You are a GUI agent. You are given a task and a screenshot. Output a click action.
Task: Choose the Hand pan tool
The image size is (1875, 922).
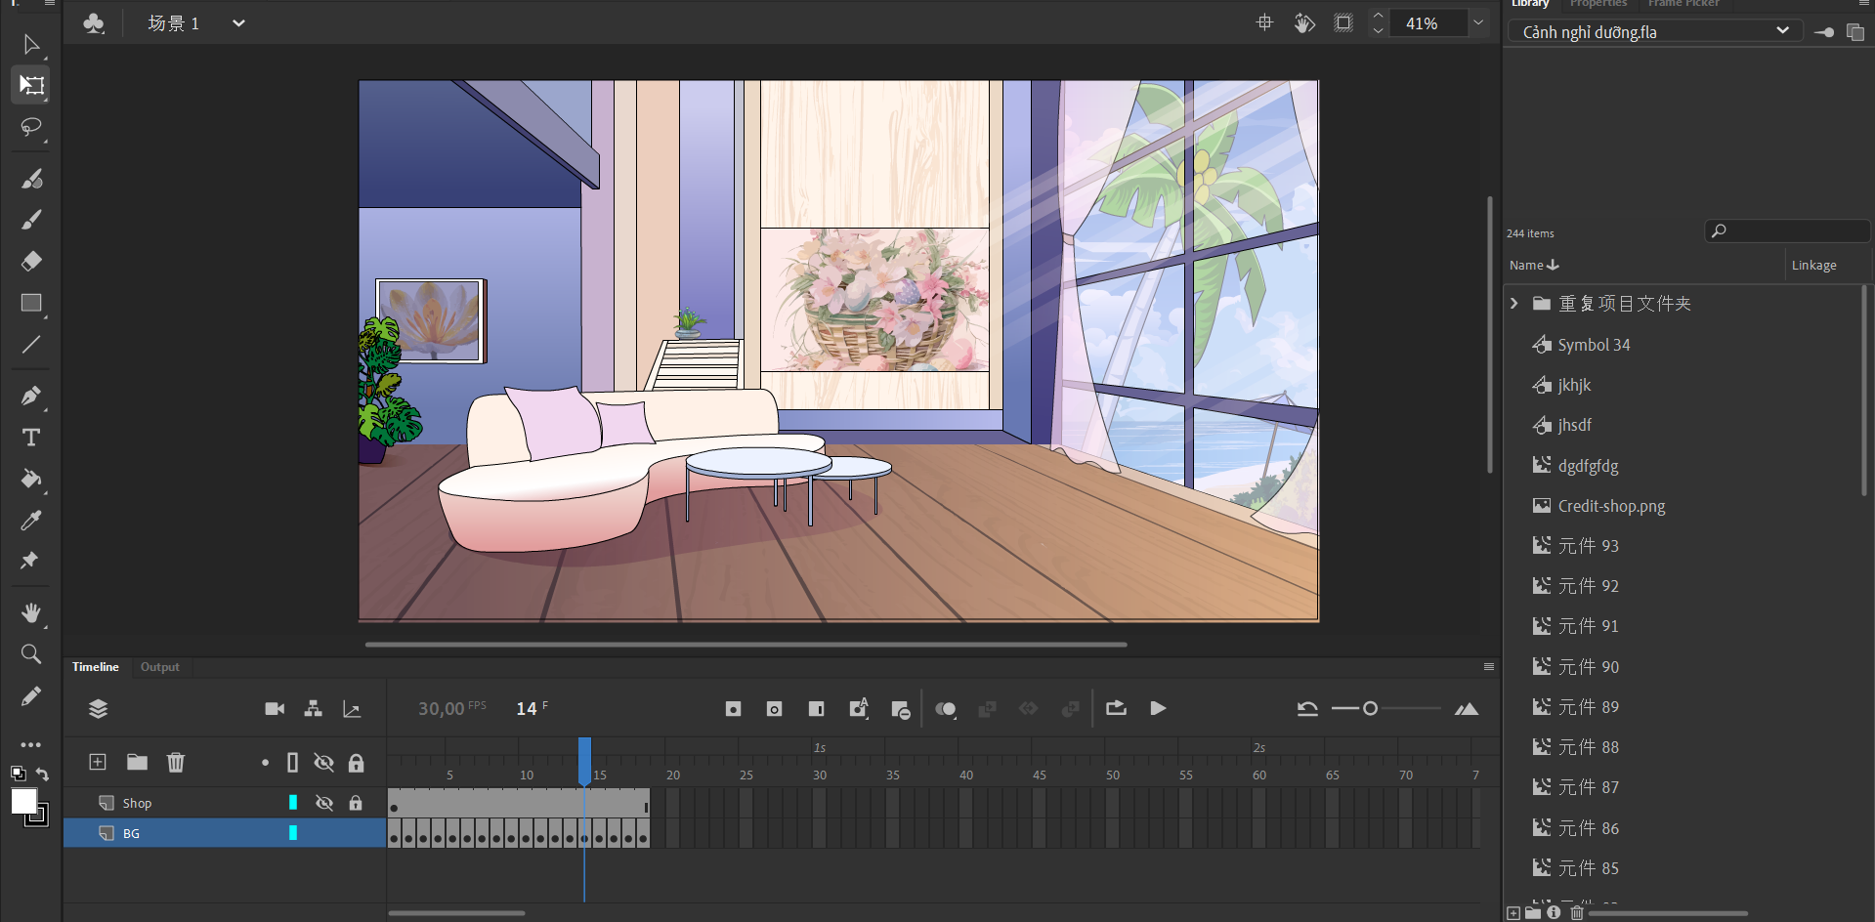(x=31, y=612)
